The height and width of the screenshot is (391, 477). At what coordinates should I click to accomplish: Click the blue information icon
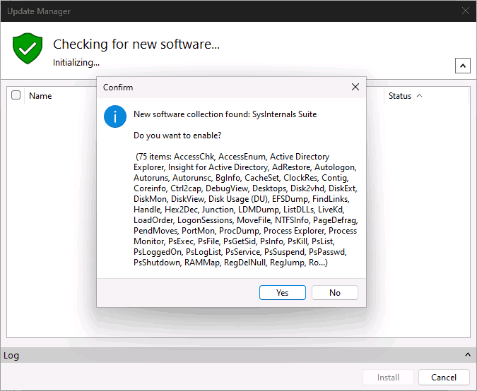(x=115, y=116)
